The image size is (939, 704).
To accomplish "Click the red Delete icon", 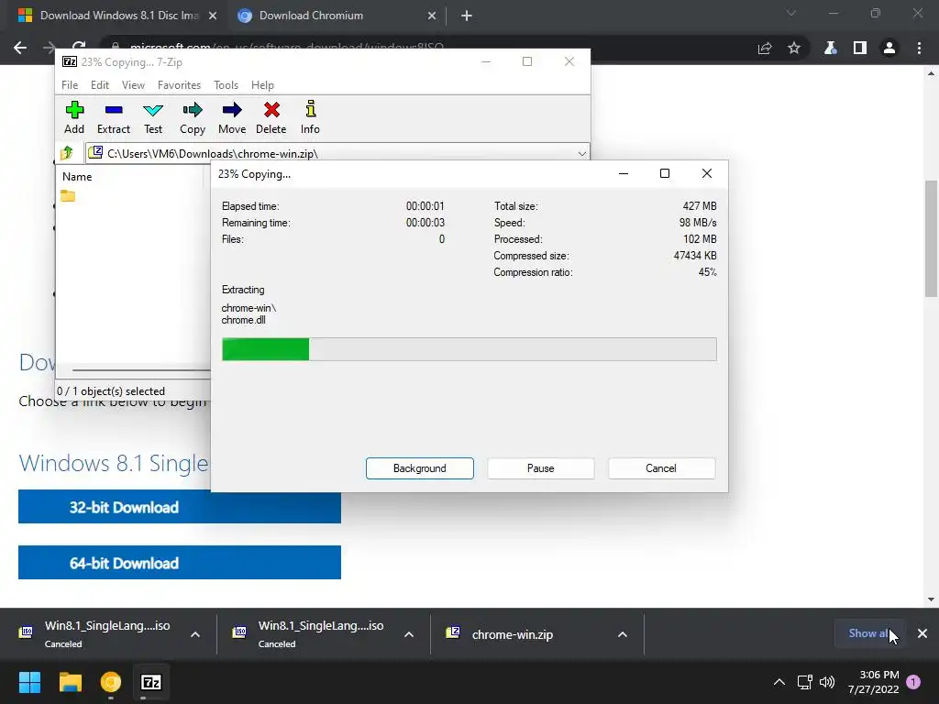I will coord(271,117).
